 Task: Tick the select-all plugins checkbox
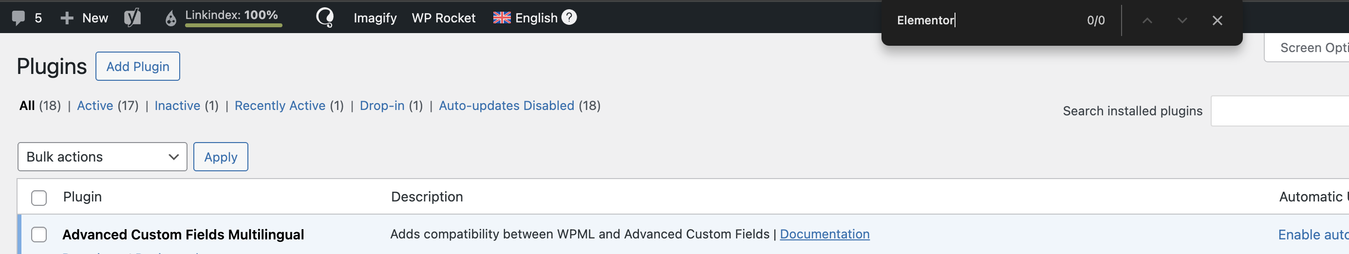point(39,198)
